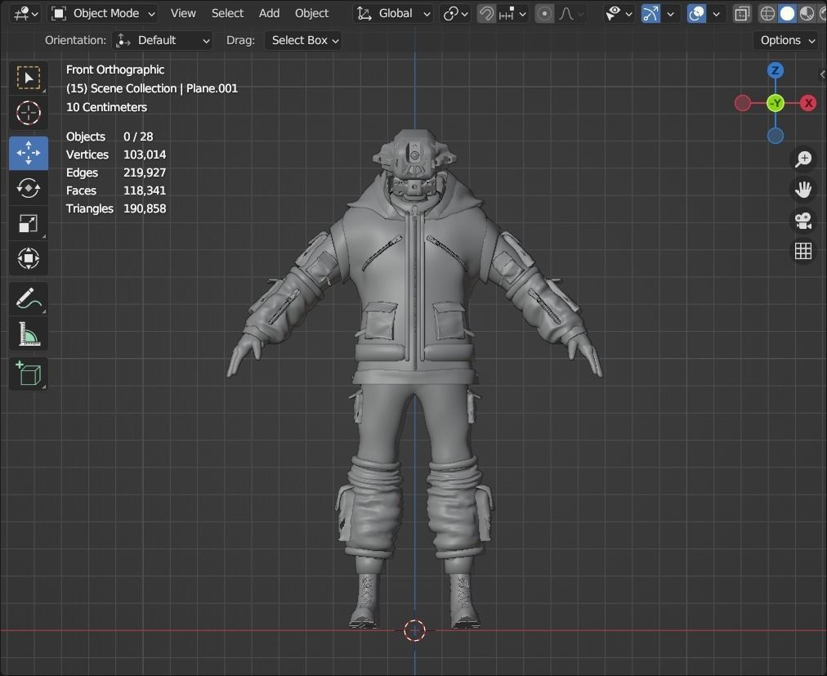Click the blue Z axis gizmo
Screen dimensions: 827x676
(775, 71)
